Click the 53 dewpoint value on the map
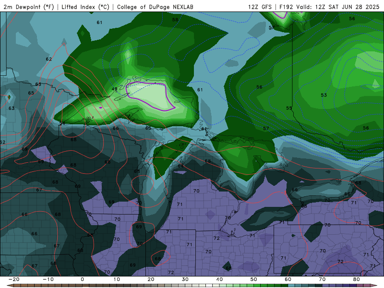The image size is (384, 288). [x=324, y=95]
